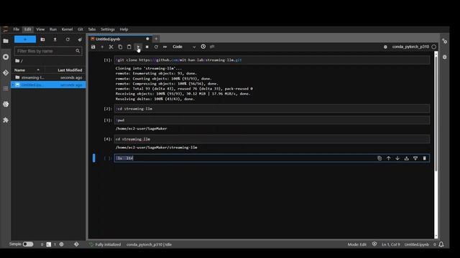The width and height of the screenshot is (460, 258).
Task: Open the Help menu
Action: 124,29
